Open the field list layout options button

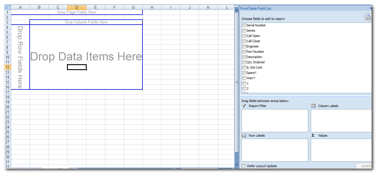pos(368,17)
